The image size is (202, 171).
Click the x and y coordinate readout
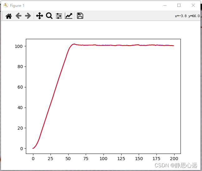coord(187,16)
